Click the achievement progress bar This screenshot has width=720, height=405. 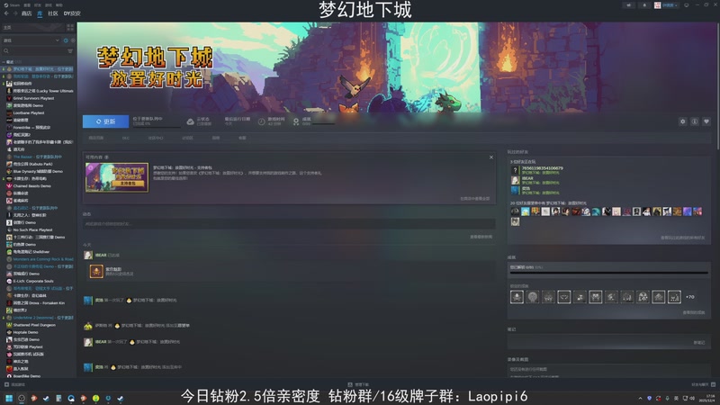[x=609, y=273]
